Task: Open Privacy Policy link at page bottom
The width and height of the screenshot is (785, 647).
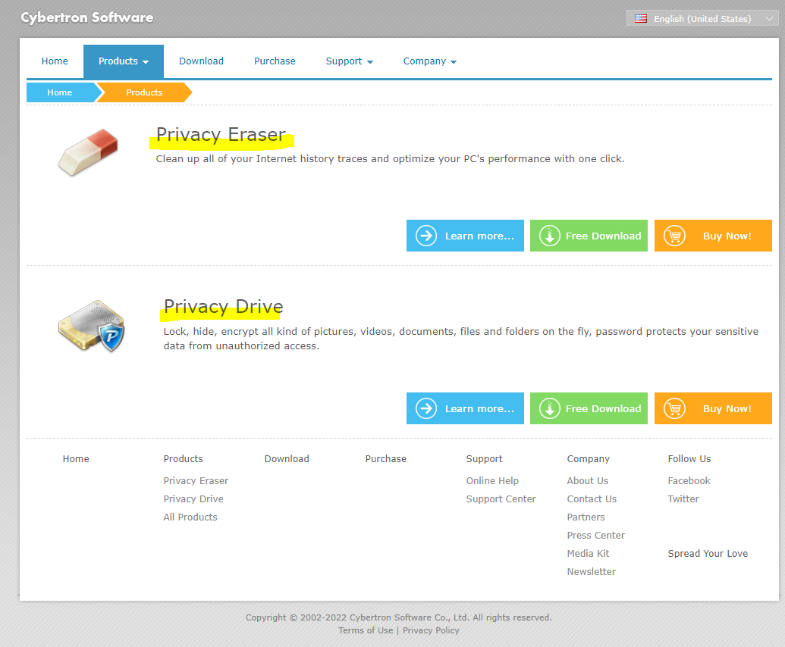Action: (x=431, y=630)
